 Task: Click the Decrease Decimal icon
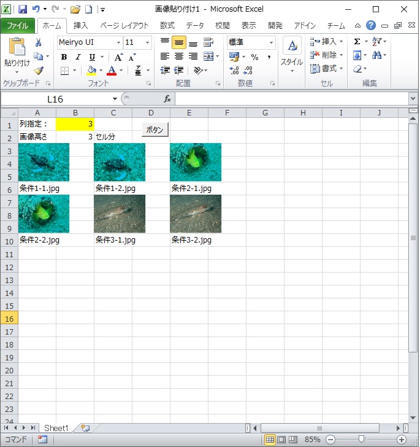pyautogui.click(x=248, y=70)
